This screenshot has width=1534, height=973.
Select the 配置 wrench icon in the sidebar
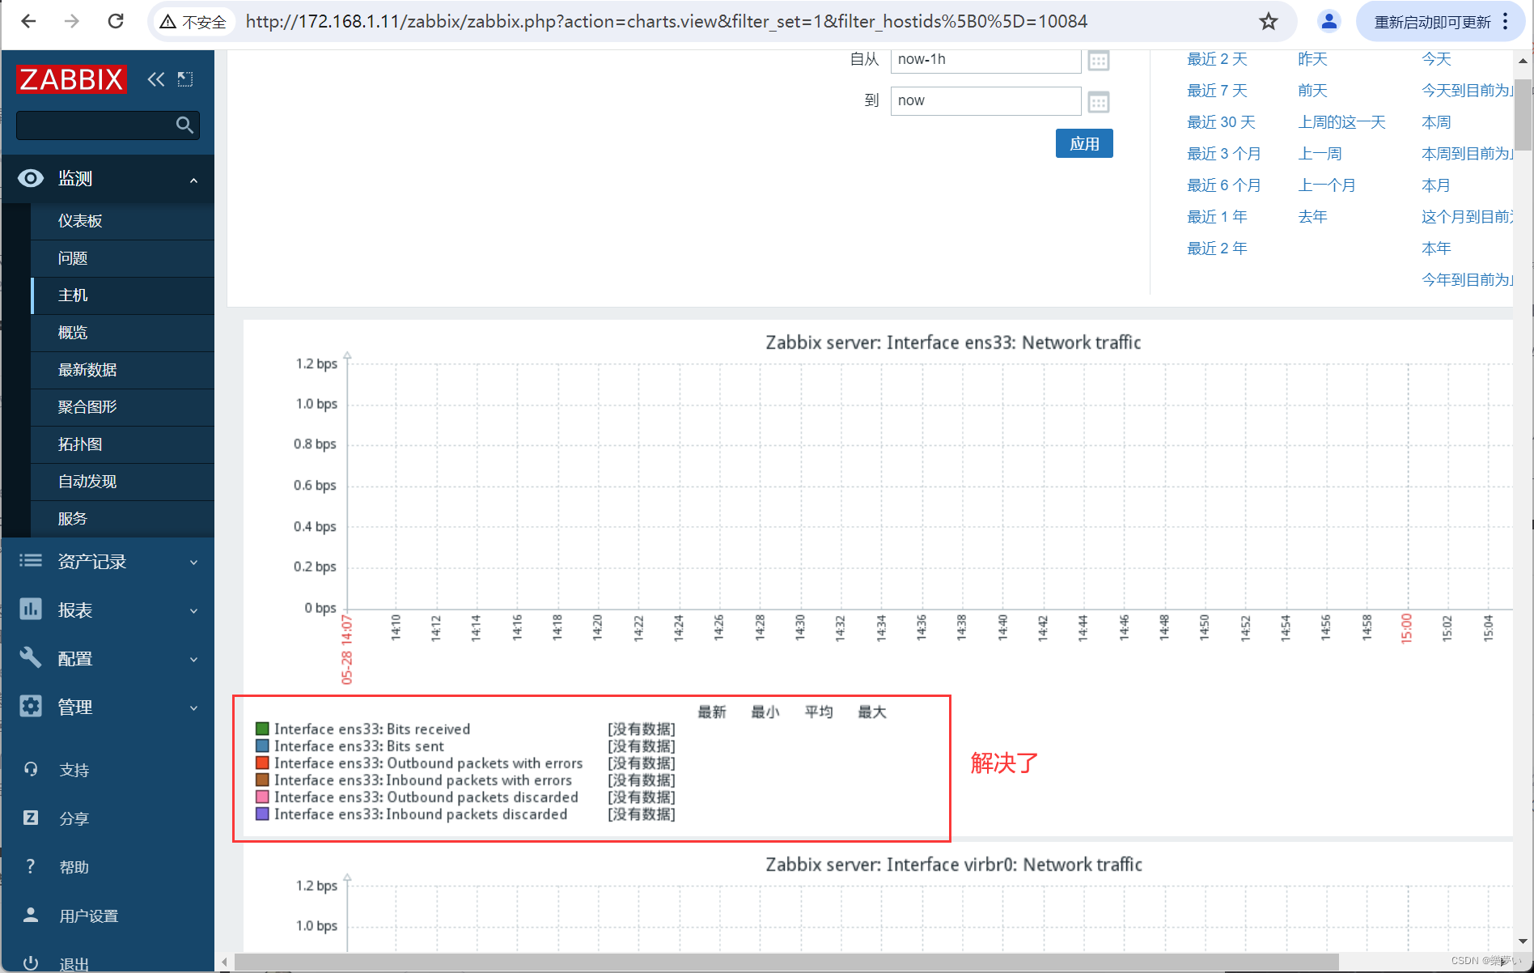(x=30, y=658)
